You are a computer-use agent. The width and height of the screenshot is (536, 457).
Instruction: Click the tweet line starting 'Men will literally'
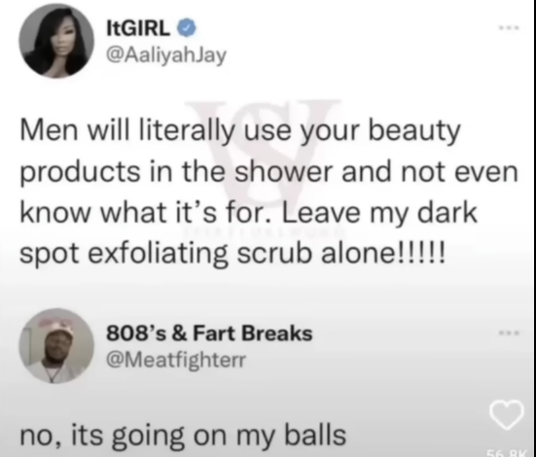[240, 132]
